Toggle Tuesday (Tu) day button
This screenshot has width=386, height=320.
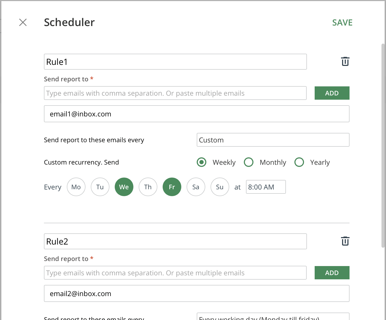pyautogui.click(x=100, y=187)
